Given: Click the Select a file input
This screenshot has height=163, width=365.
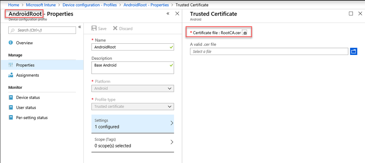Looking at the screenshot, I should coord(269,51).
